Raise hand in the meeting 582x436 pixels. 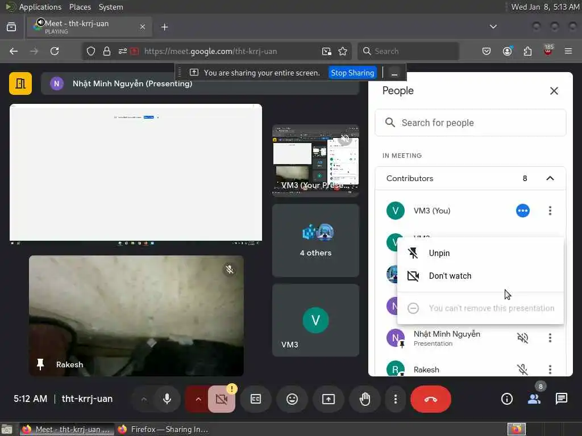(x=365, y=399)
